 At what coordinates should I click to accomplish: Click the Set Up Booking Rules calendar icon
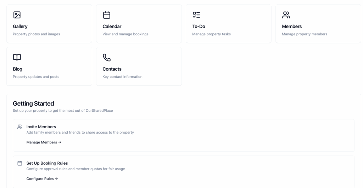pyautogui.click(x=20, y=163)
